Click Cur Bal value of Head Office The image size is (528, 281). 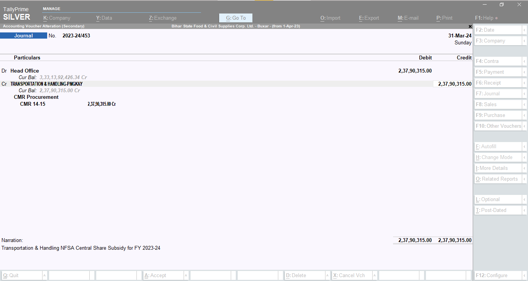63,77
